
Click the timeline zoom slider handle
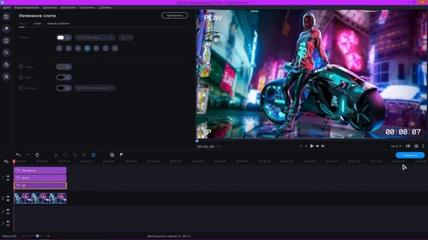[x=37, y=236]
